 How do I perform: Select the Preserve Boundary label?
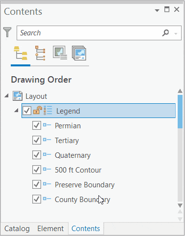[85, 185]
